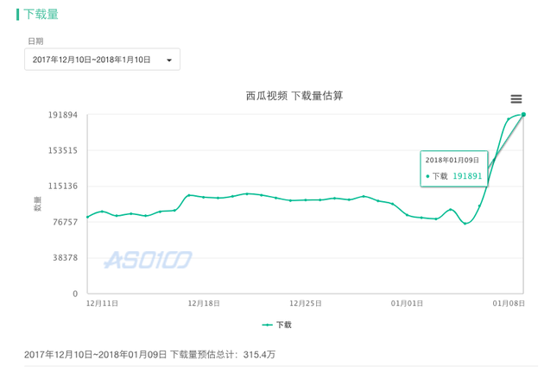
Task: Click the 191891 value in the tooltip
Action: click(467, 176)
